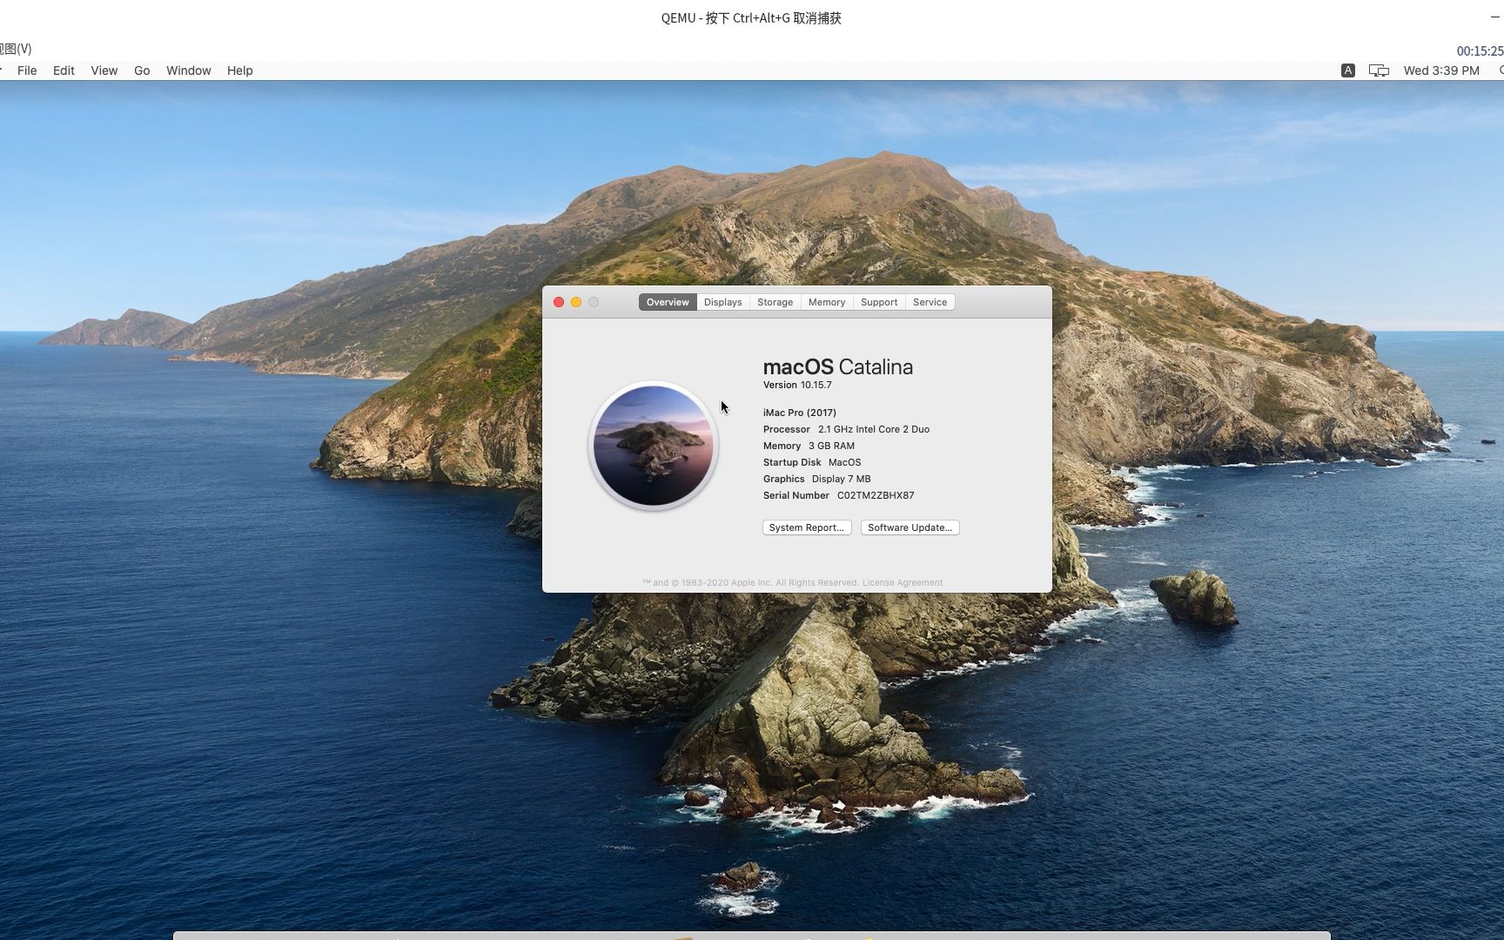Minimize the About This Mac window

[576, 302]
